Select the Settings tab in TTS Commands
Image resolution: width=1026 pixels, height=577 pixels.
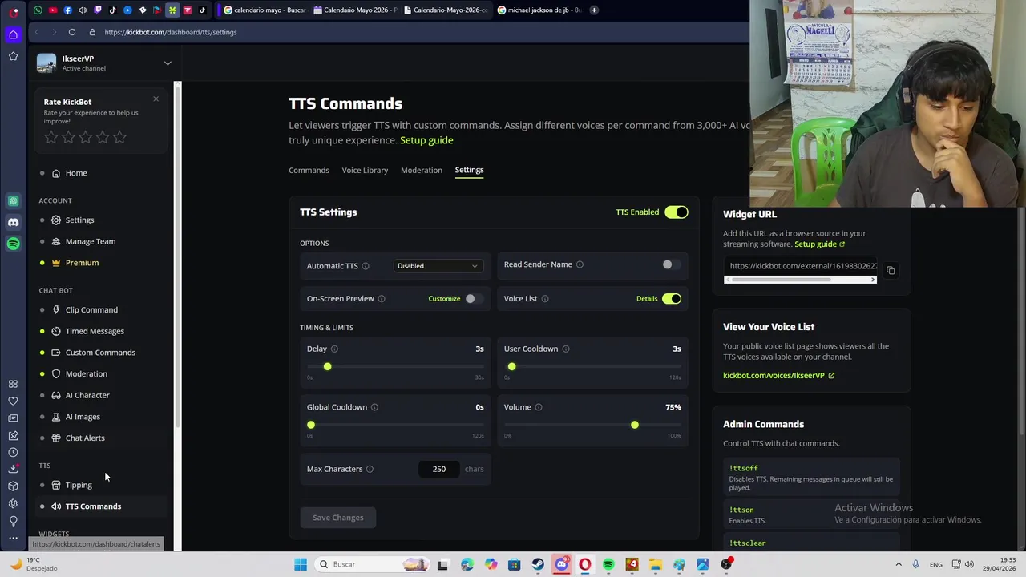tap(469, 170)
